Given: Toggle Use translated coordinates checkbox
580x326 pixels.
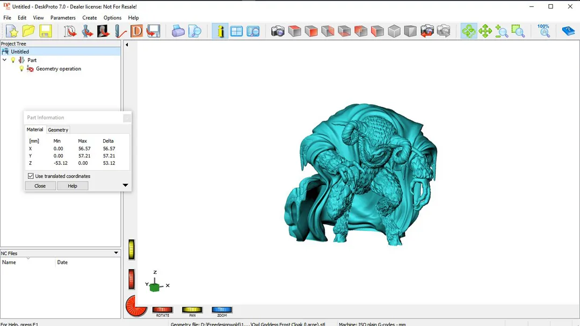Looking at the screenshot, I should pos(31,176).
